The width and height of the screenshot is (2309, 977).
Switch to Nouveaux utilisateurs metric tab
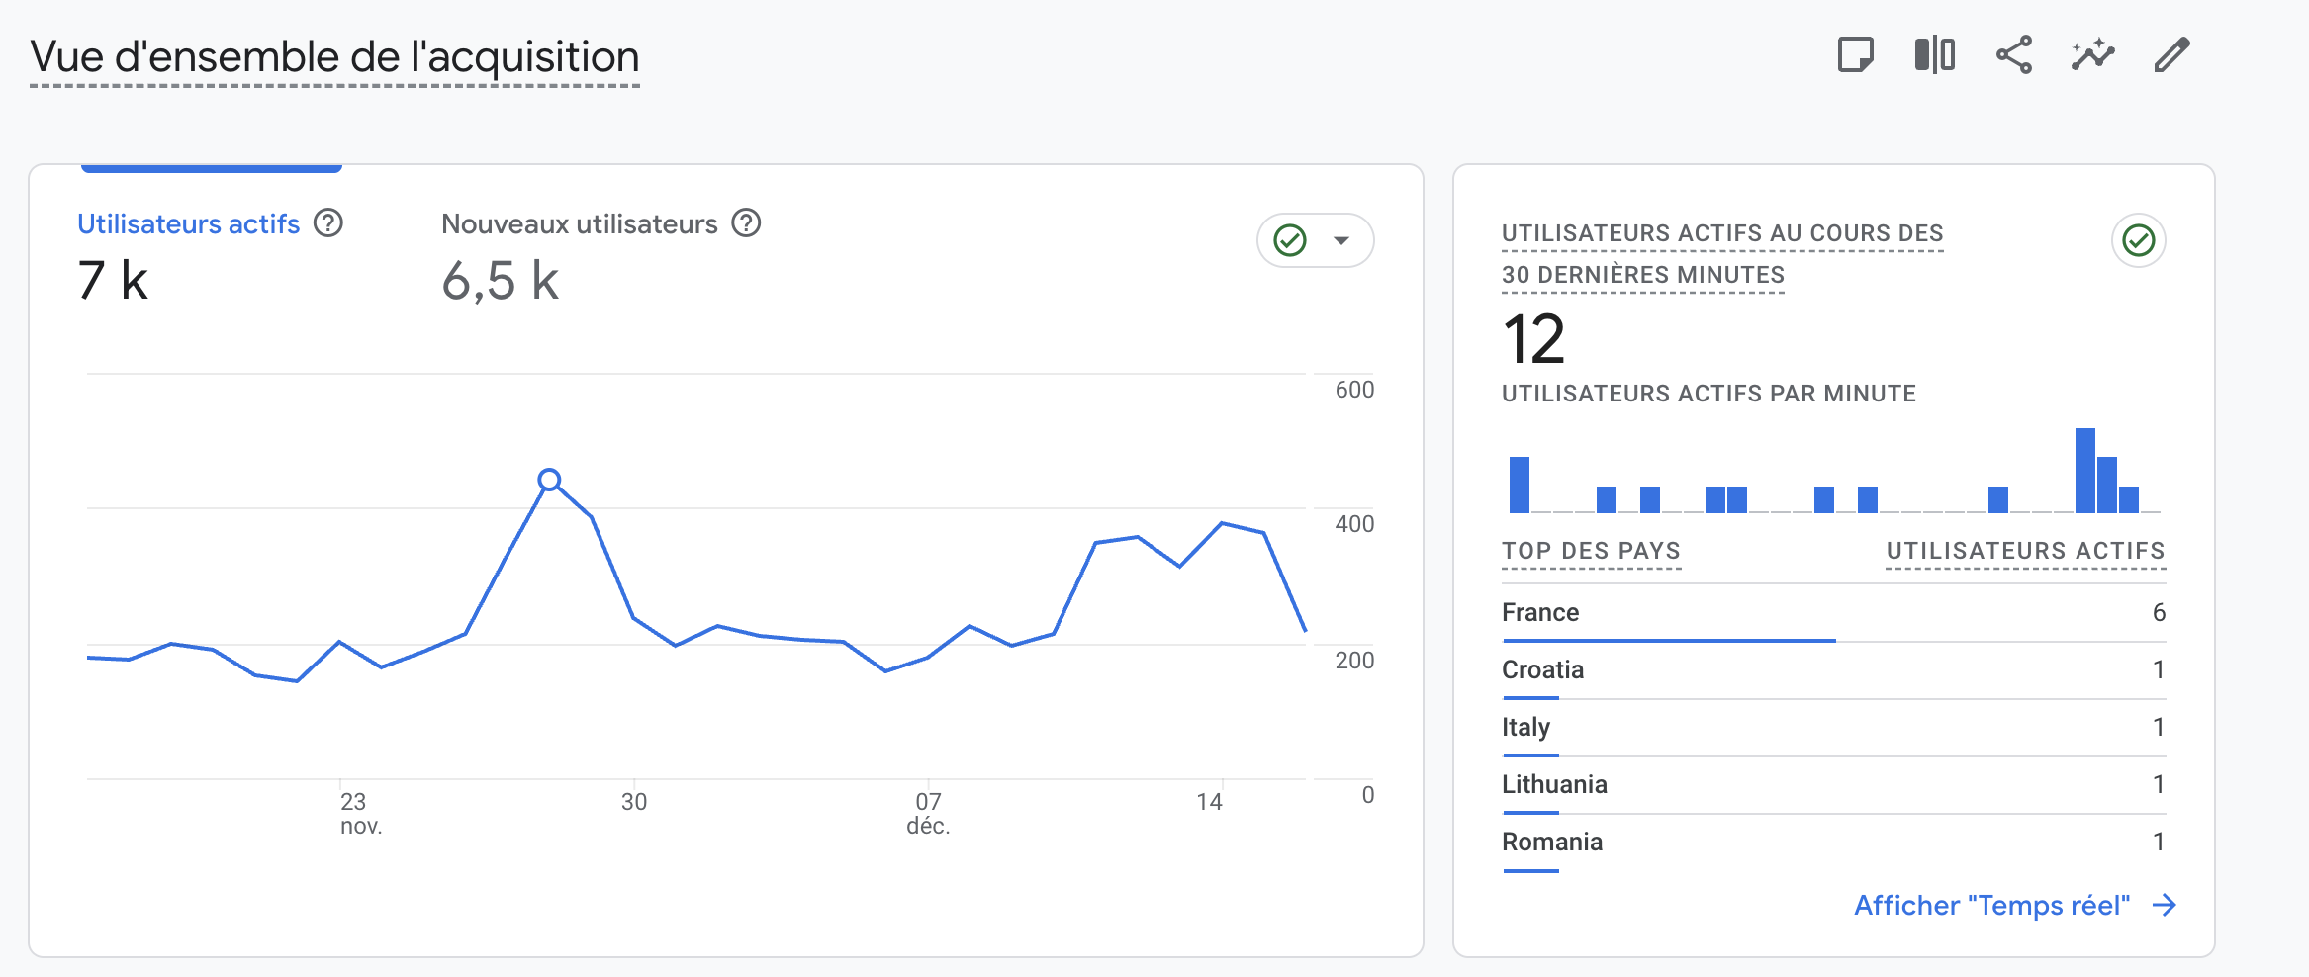tap(579, 224)
